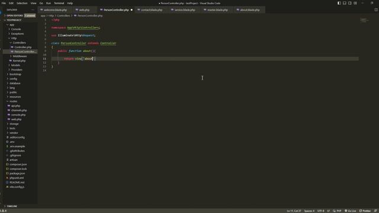This screenshot has width=379, height=213.
Task: Click LF end of line indicator
Action: point(328,211)
